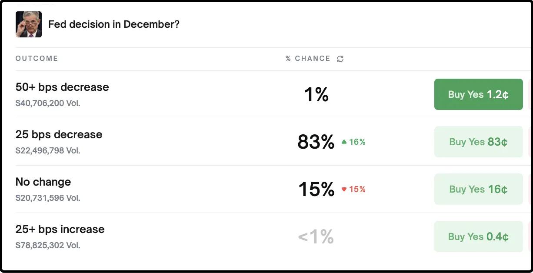Click the OUTCOME column header
533x273 pixels.
pyautogui.click(x=37, y=58)
